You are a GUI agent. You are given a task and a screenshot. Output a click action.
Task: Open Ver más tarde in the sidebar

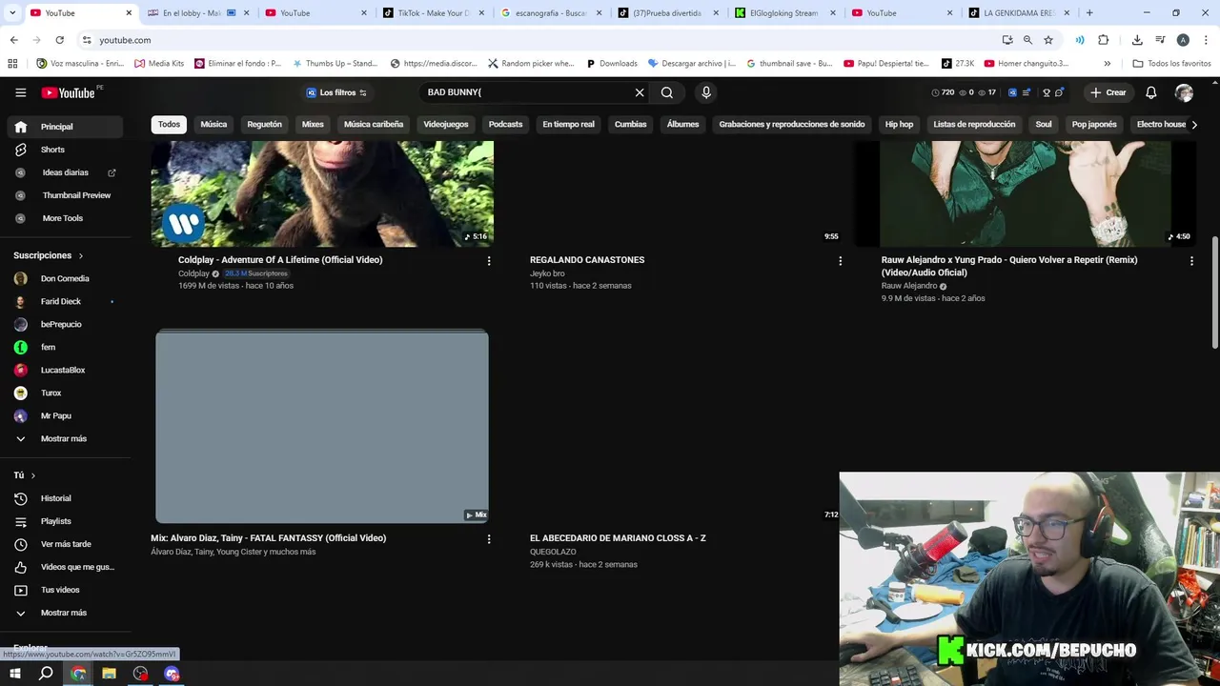(x=63, y=544)
